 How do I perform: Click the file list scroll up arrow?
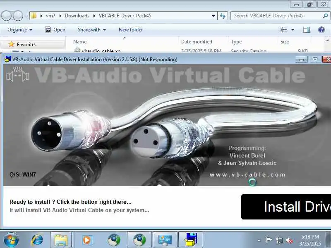pyautogui.click(x=328, y=40)
